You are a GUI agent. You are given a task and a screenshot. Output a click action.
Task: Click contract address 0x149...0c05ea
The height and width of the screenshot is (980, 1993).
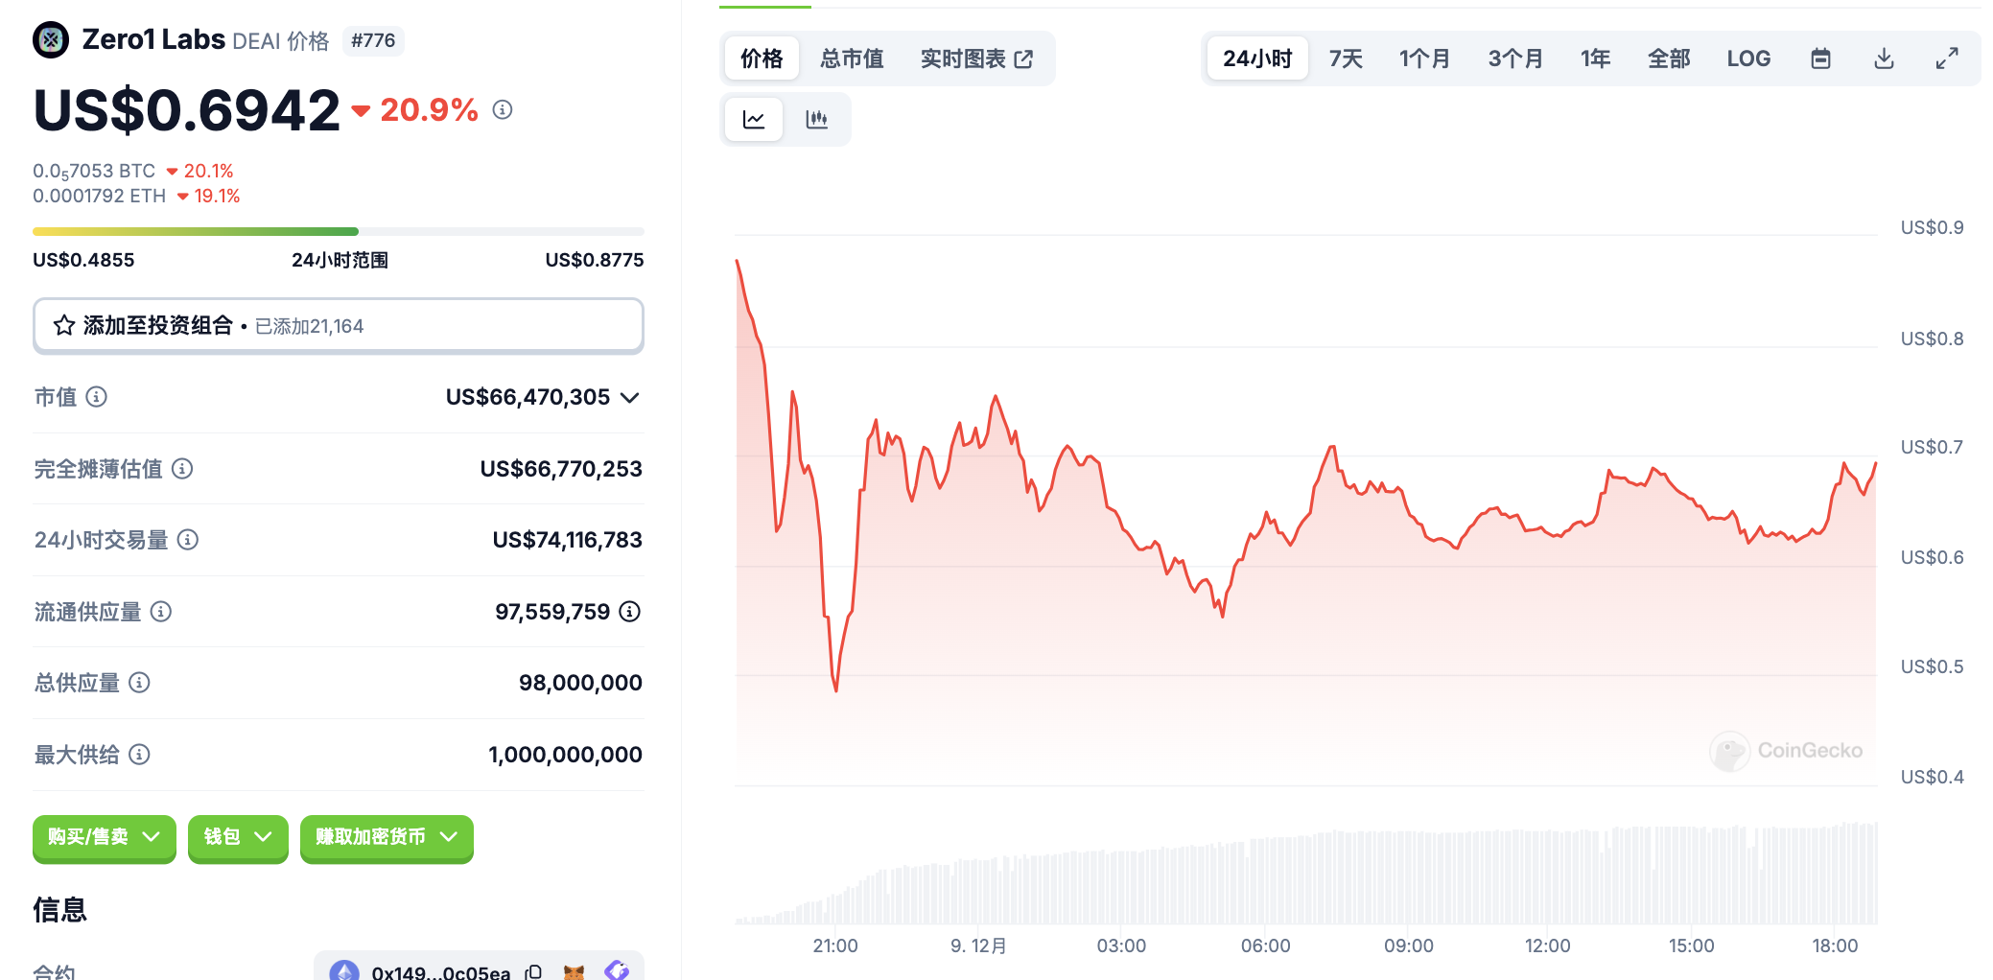(441, 971)
